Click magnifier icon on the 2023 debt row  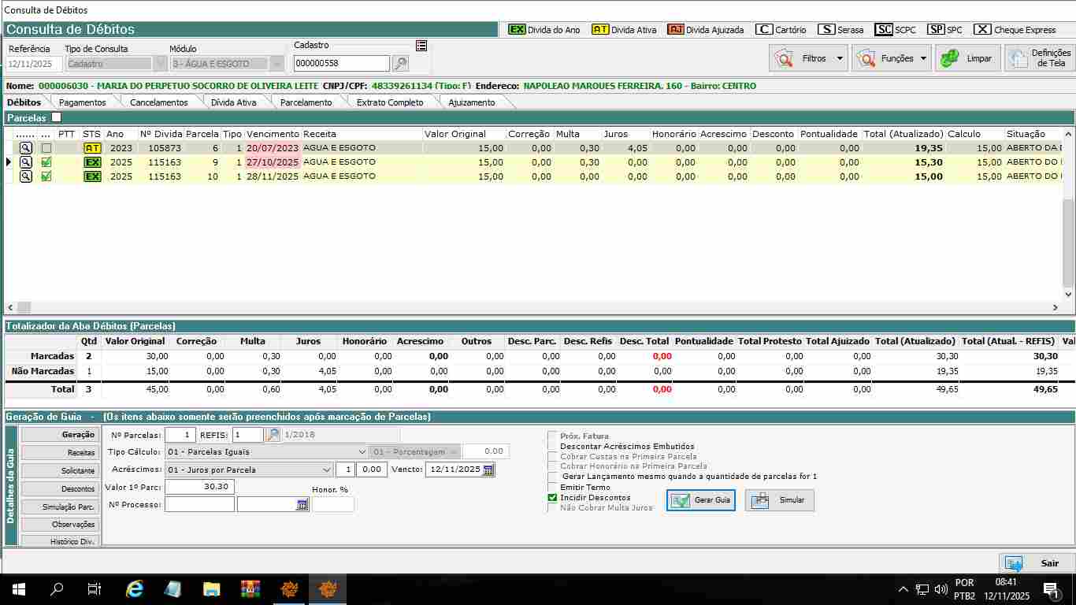[x=25, y=148]
